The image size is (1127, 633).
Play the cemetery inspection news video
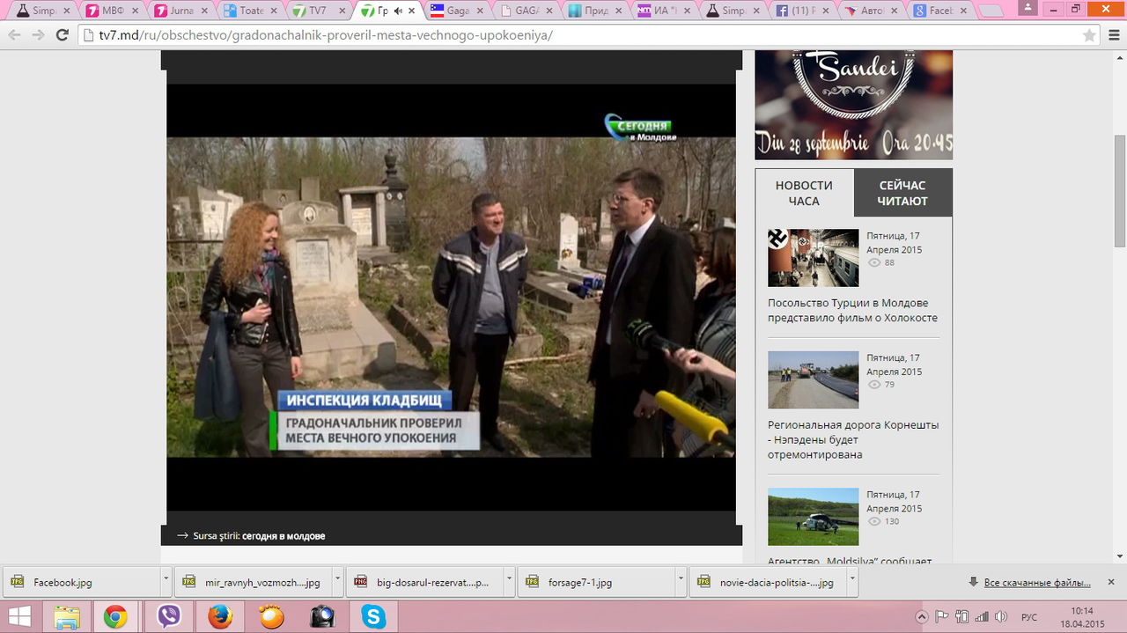coord(451,297)
